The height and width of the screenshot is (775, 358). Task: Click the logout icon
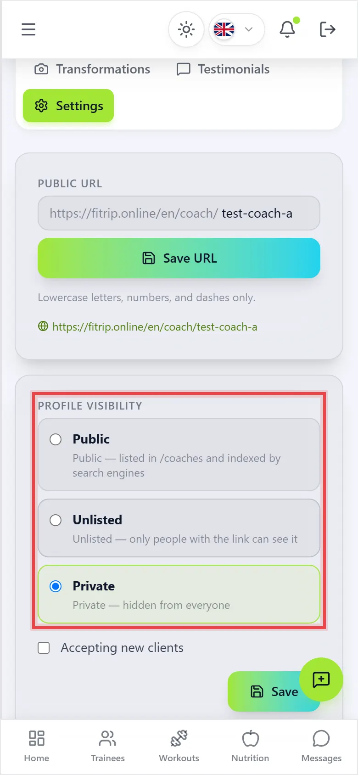point(327,29)
